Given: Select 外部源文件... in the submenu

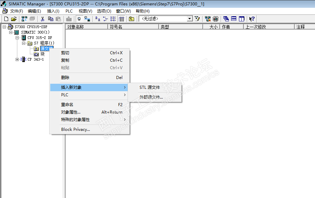Looking at the screenshot, I should point(155,97).
